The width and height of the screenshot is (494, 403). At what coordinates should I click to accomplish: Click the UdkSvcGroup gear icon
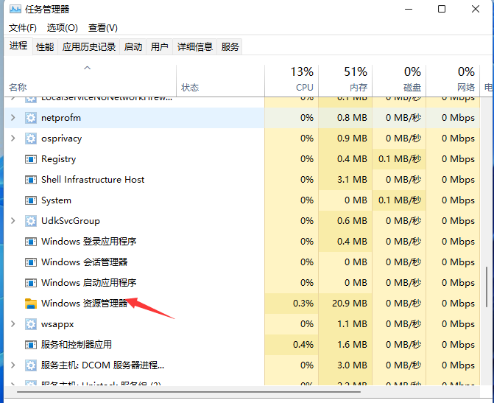click(x=31, y=221)
